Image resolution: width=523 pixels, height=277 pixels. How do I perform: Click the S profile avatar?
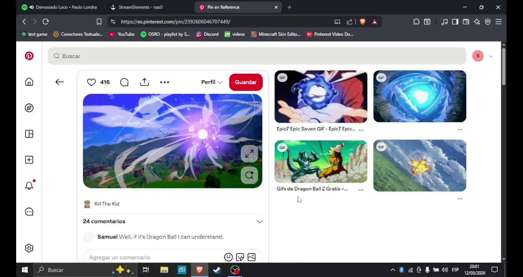pos(478,56)
